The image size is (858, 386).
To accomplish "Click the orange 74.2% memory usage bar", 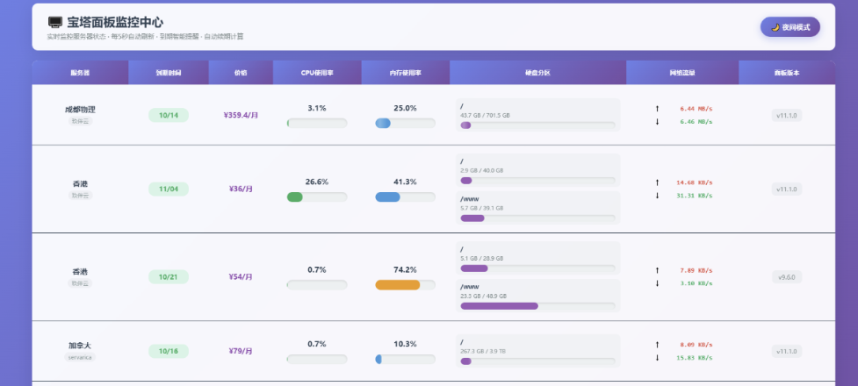I will 397,285.
